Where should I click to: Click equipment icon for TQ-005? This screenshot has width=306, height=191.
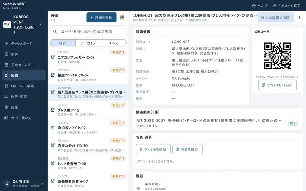point(53,163)
